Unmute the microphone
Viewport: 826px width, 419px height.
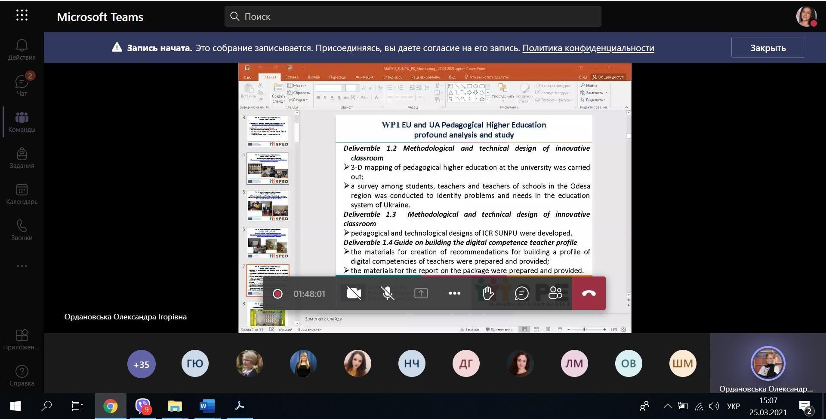(x=387, y=293)
